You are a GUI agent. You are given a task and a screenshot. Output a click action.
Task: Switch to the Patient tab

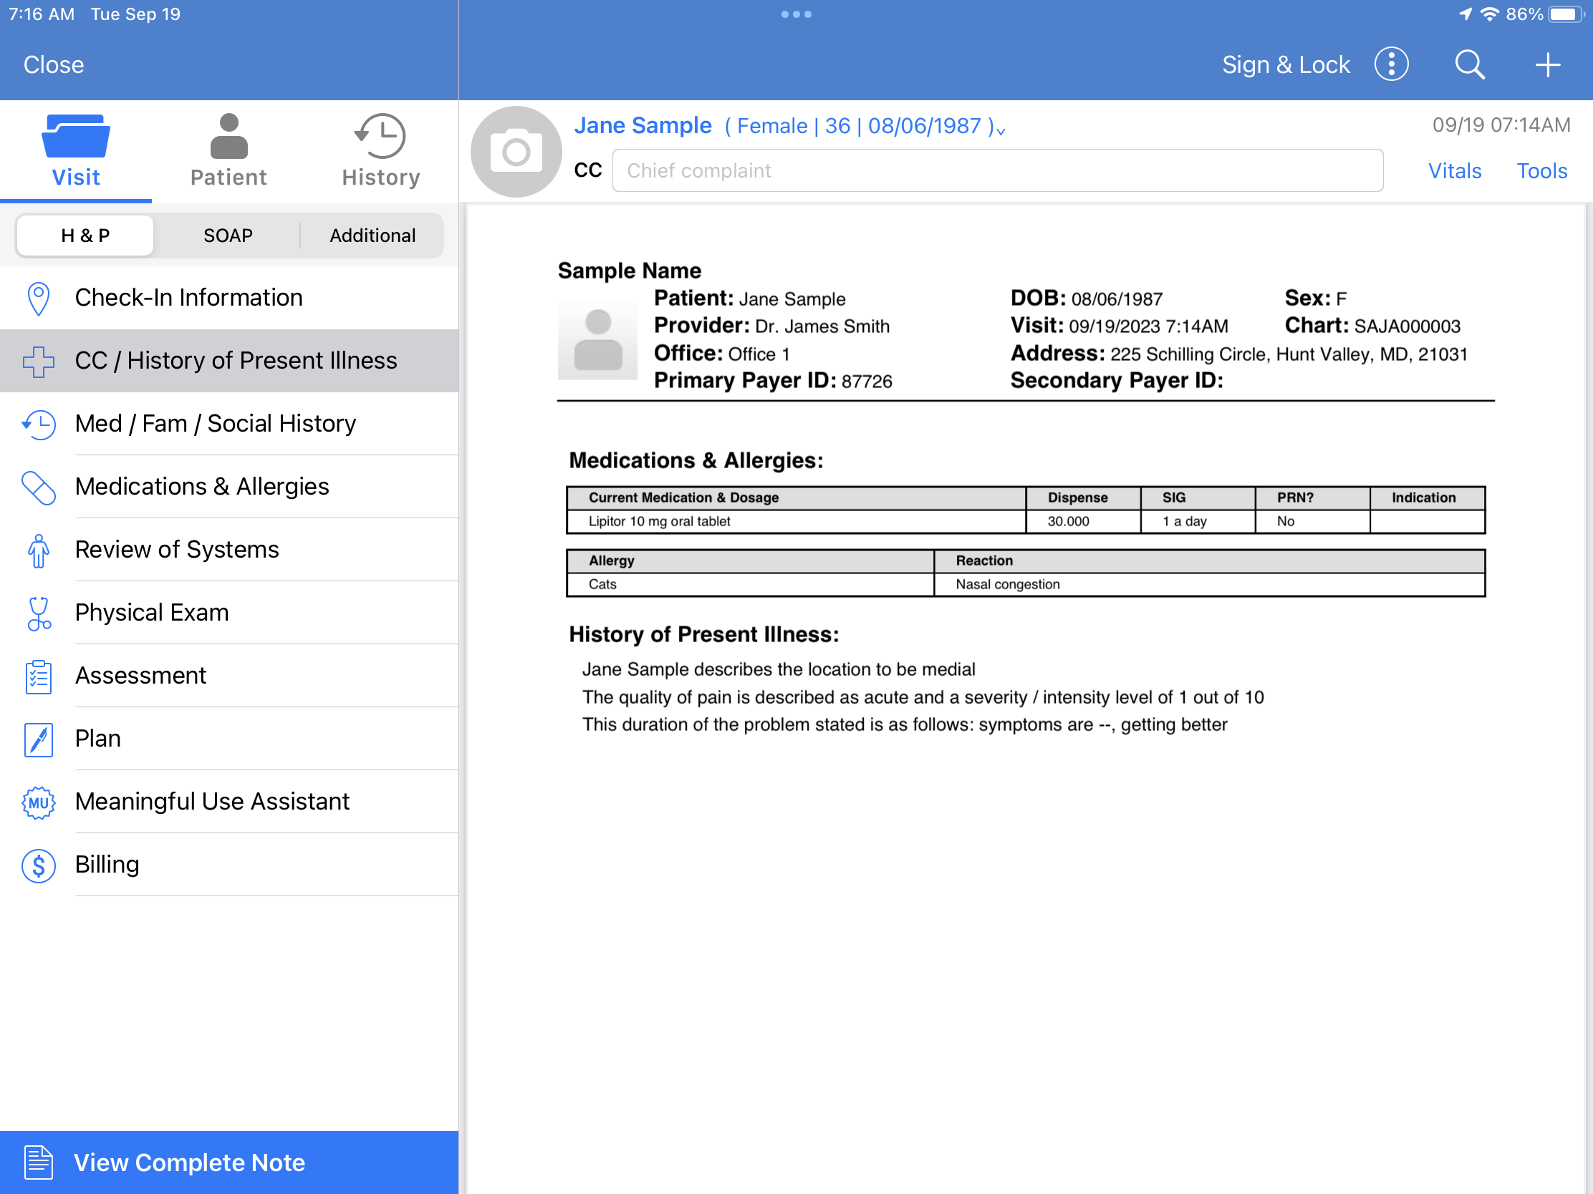click(x=228, y=151)
